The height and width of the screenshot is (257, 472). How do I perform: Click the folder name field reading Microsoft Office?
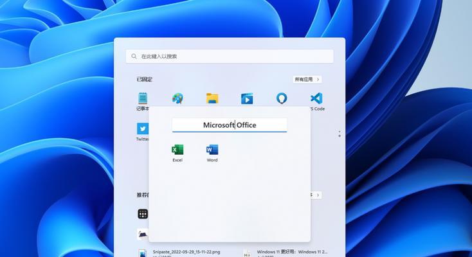click(230, 125)
